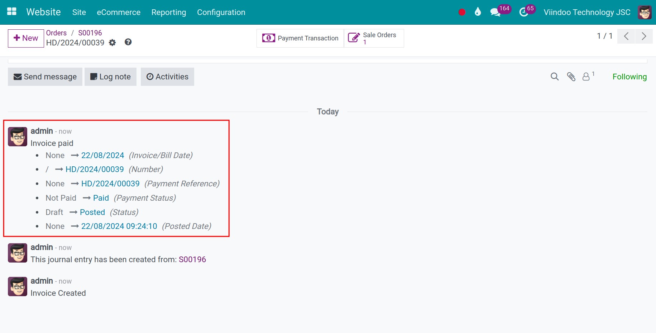Open the water drop theme icon
The image size is (656, 333).
coord(478,12)
